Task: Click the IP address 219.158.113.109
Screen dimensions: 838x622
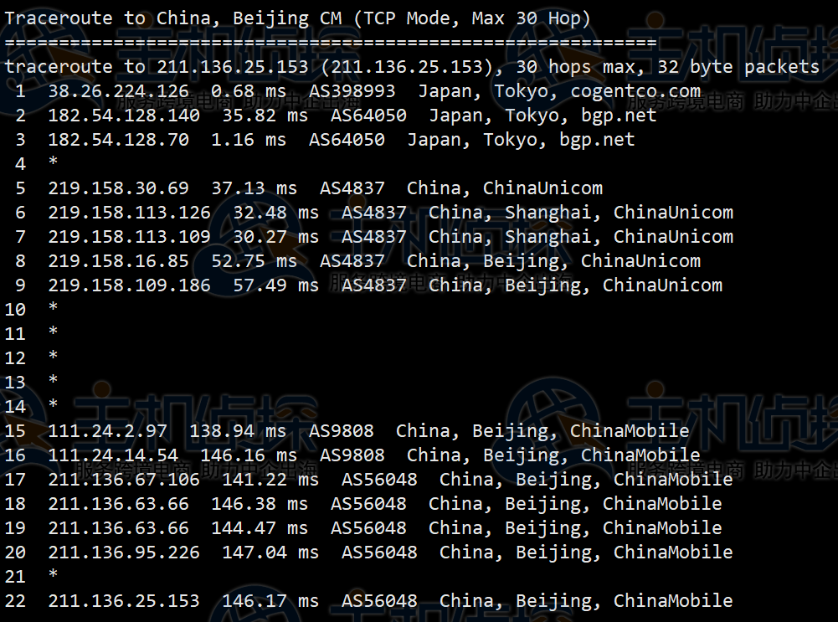Action: tap(129, 237)
